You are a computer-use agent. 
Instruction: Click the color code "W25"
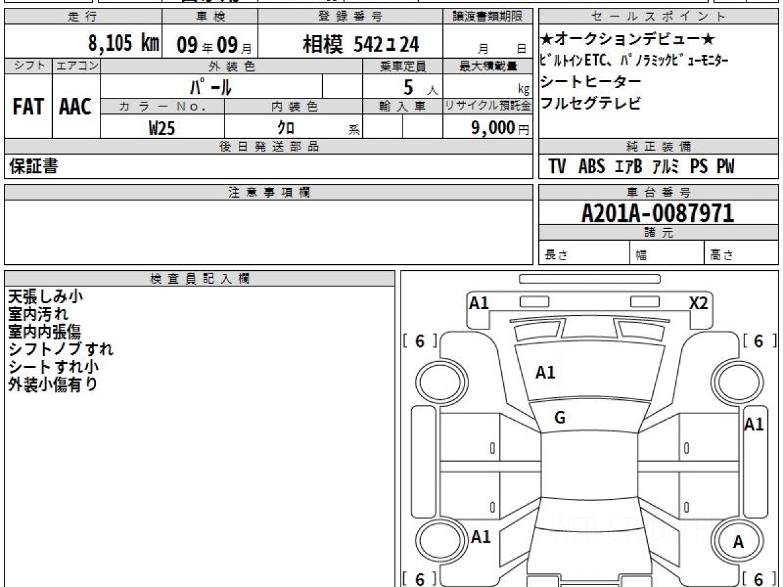(162, 128)
